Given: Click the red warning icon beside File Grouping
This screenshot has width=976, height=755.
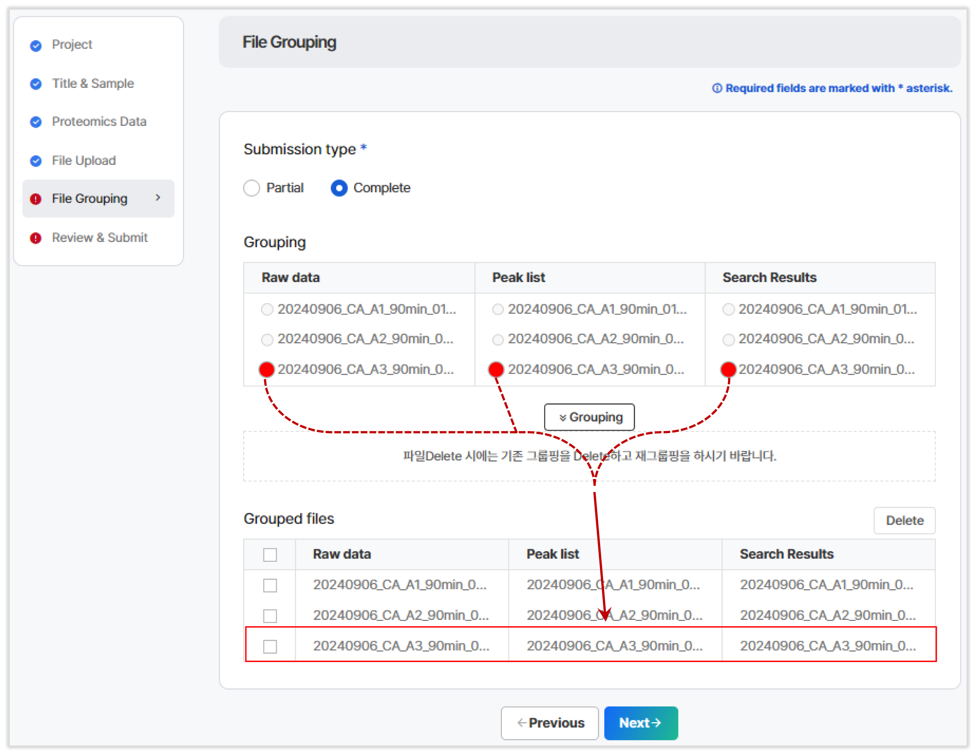Looking at the screenshot, I should [x=36, y=199].
